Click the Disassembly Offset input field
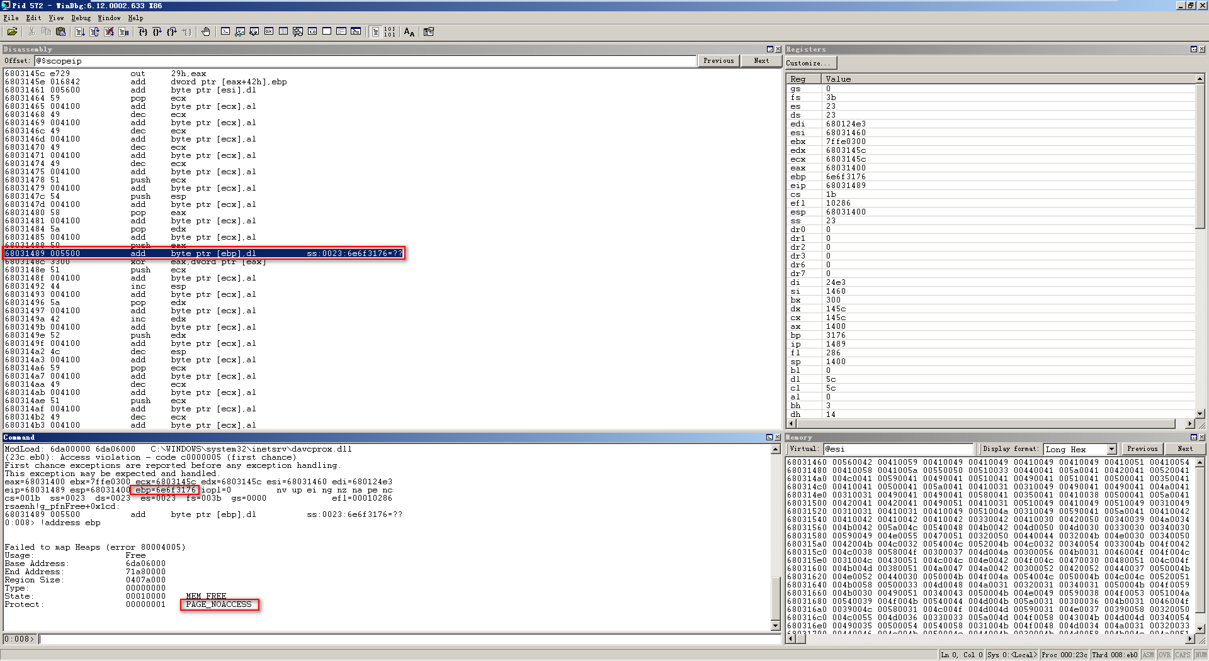This screenshot has height=661, width=1209. coord(365,61)
